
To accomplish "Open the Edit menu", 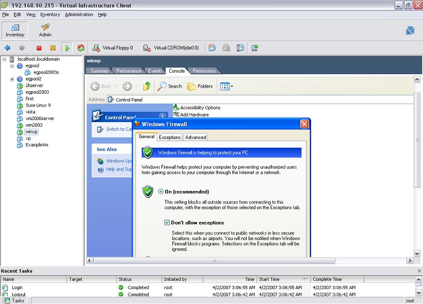I will point(17,14).
